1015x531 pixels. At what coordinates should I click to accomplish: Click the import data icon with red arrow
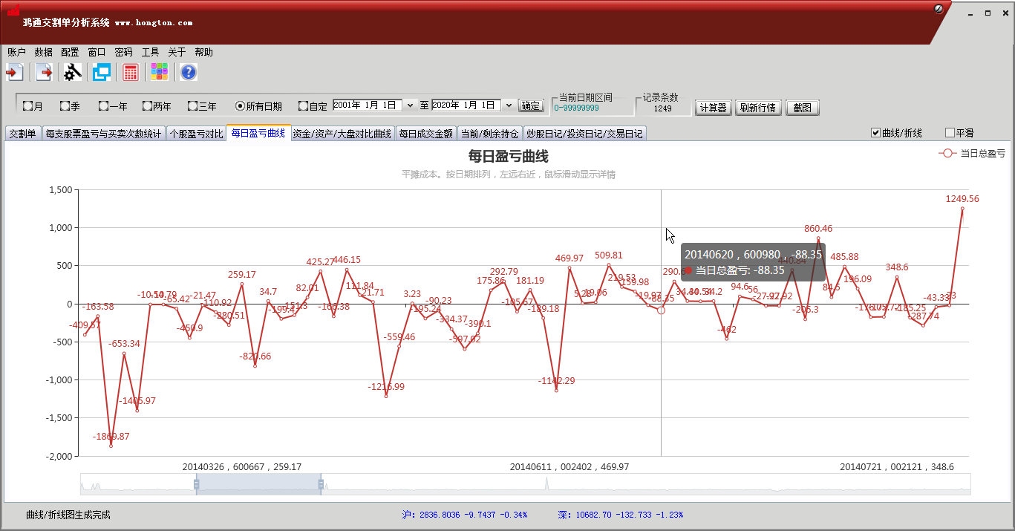click(x=15, y=72)
